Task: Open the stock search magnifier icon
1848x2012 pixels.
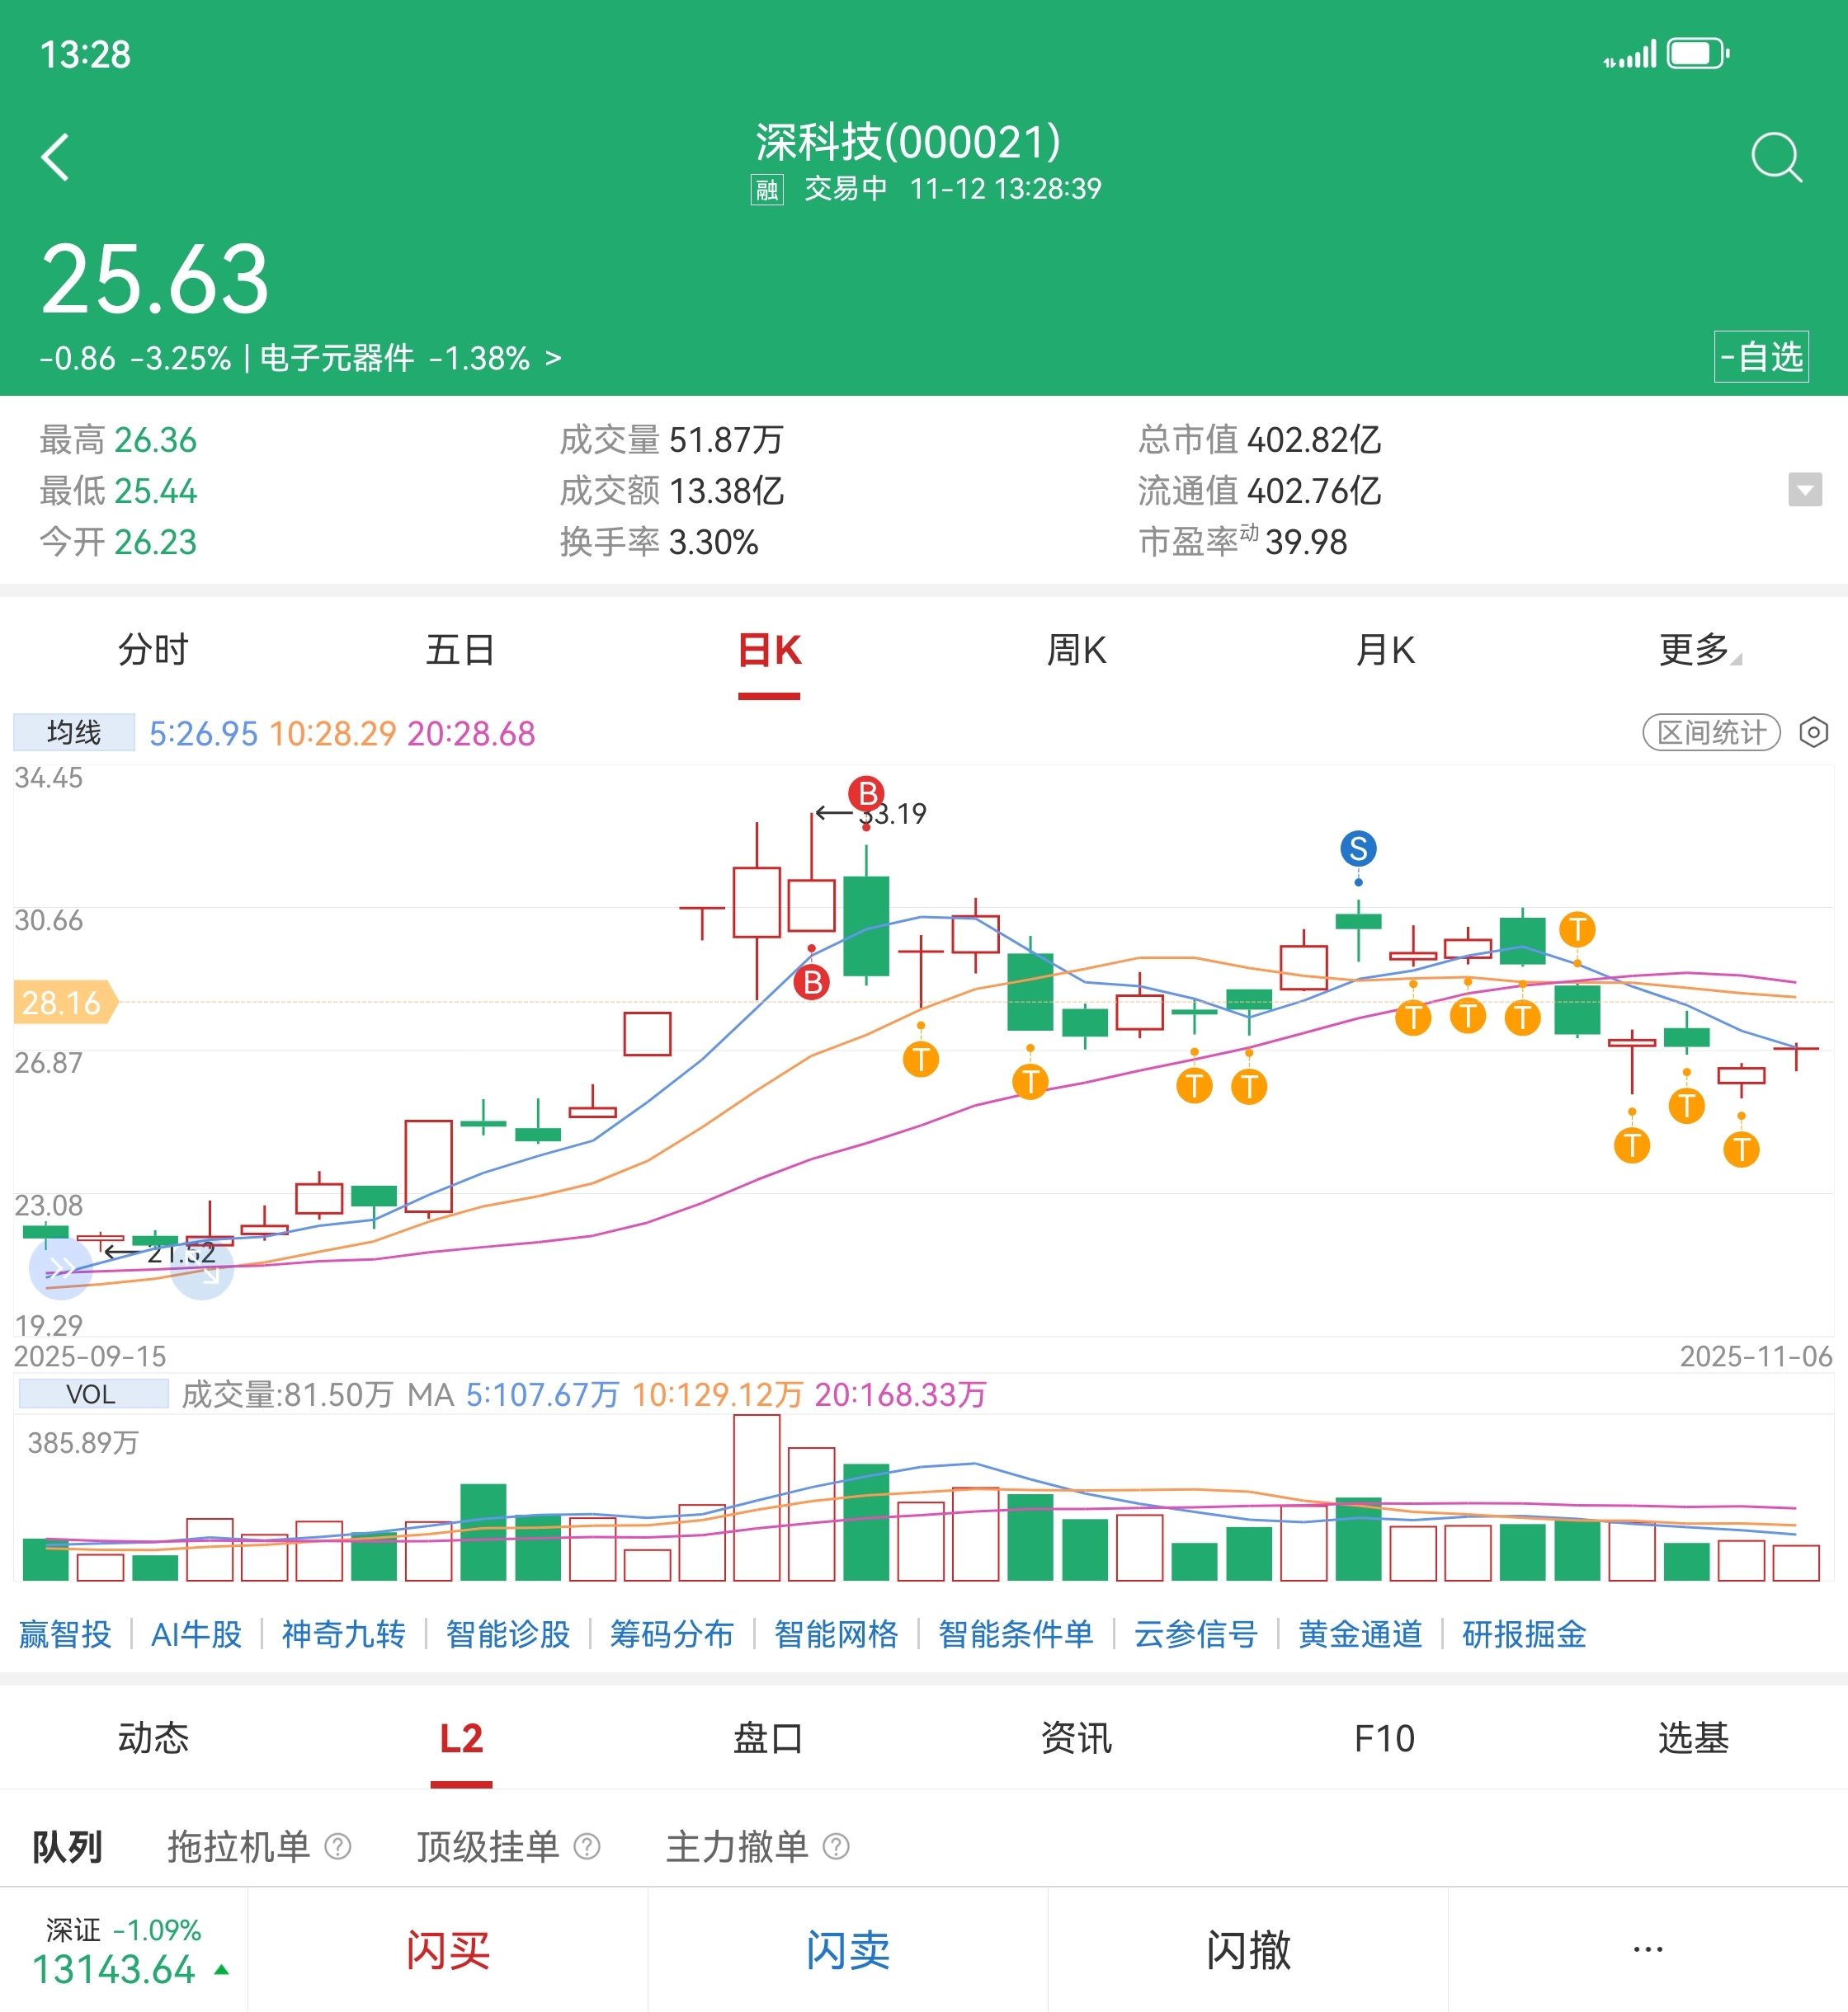Action: click(1776, 157)
